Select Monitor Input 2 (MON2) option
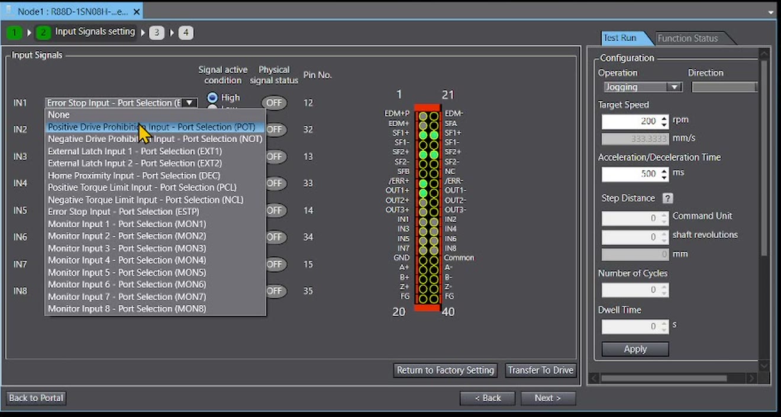Image resolution: width=781 pixels, height=417 pixels. click(x=155, y=236)
